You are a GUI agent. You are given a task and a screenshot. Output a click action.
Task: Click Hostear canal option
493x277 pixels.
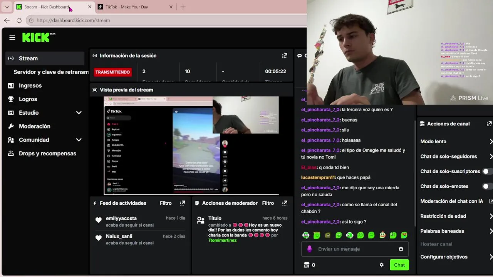point(436,244)
